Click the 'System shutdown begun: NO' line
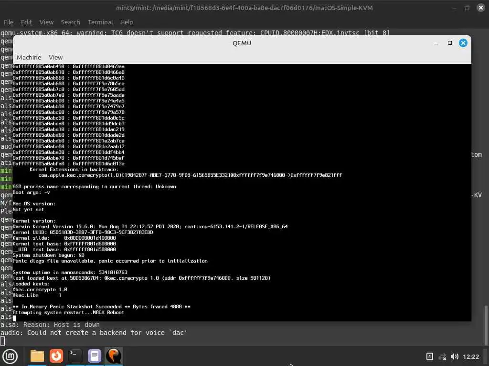 (48, 255)
